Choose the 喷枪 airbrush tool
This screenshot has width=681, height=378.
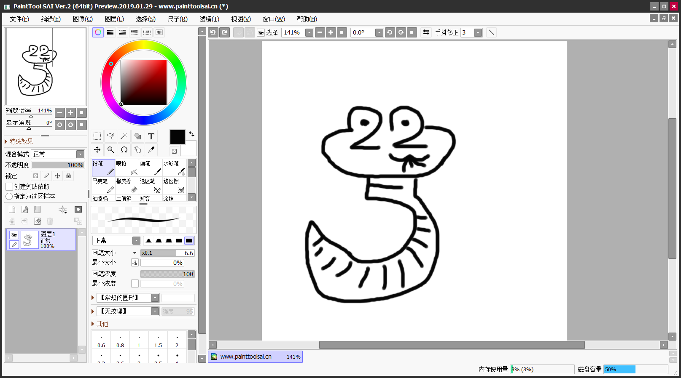coord(127,168)
